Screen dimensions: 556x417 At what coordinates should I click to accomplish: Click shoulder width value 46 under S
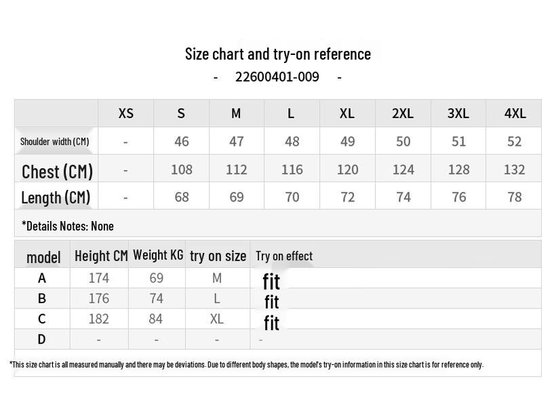pyautogui.click(x=181, y=142)
